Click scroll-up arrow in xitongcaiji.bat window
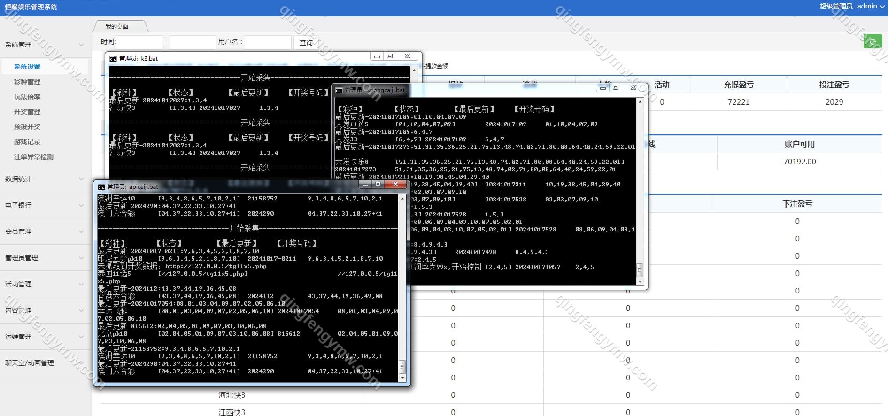Viewport: 888px width, 416px height. 640,102
